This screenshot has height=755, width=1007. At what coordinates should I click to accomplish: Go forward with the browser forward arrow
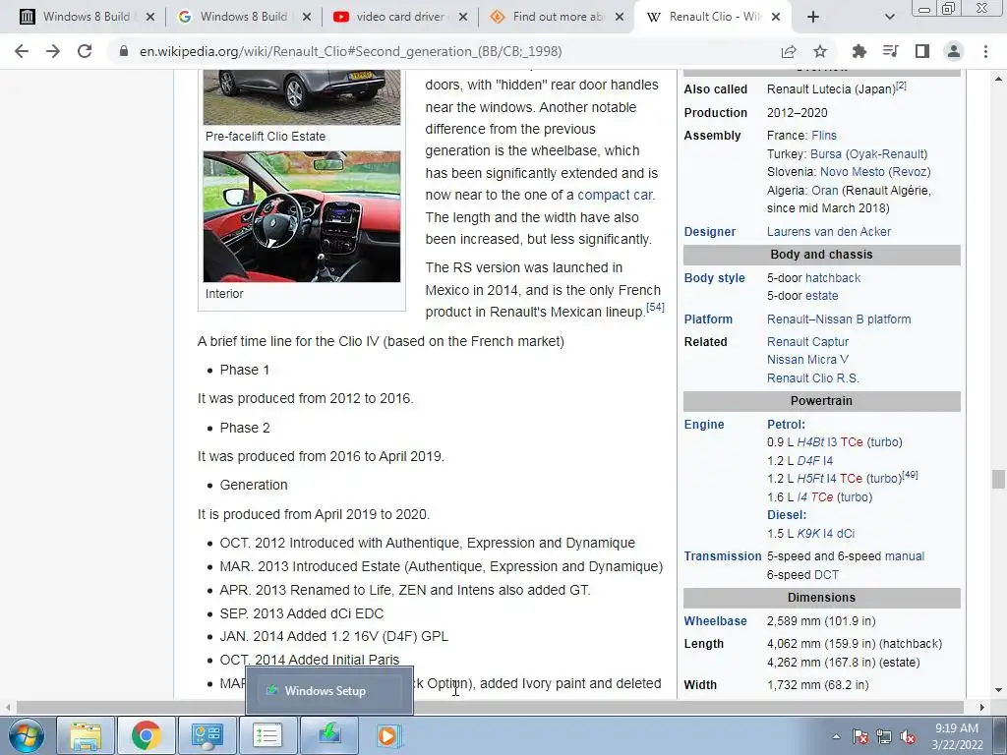[53, 51]
